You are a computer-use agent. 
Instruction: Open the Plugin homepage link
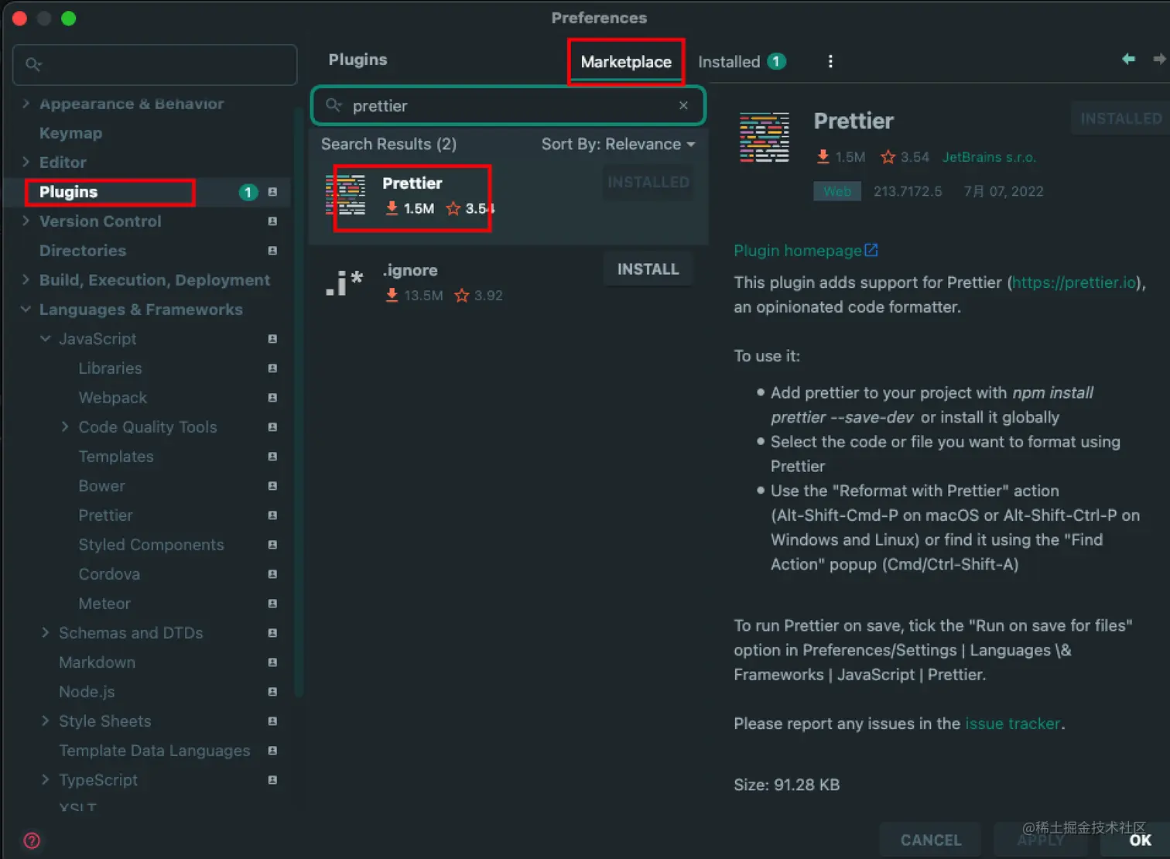click(797, 251)
